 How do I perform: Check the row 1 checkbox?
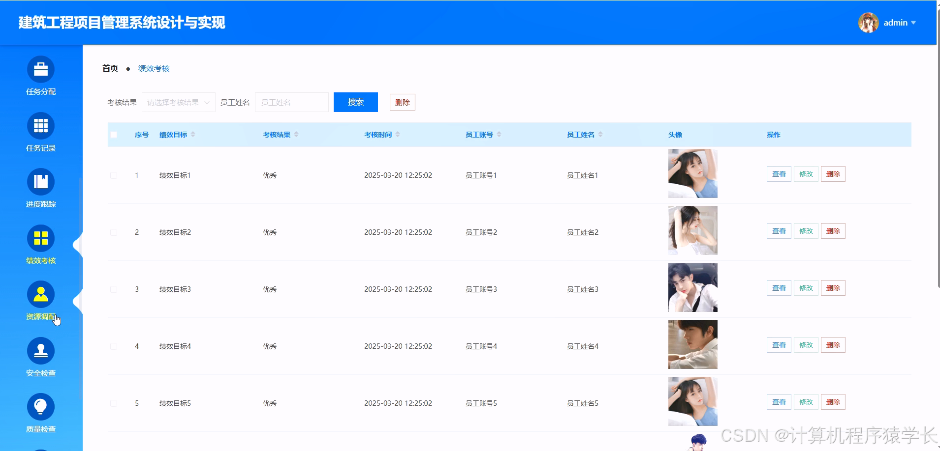(114, 175)
